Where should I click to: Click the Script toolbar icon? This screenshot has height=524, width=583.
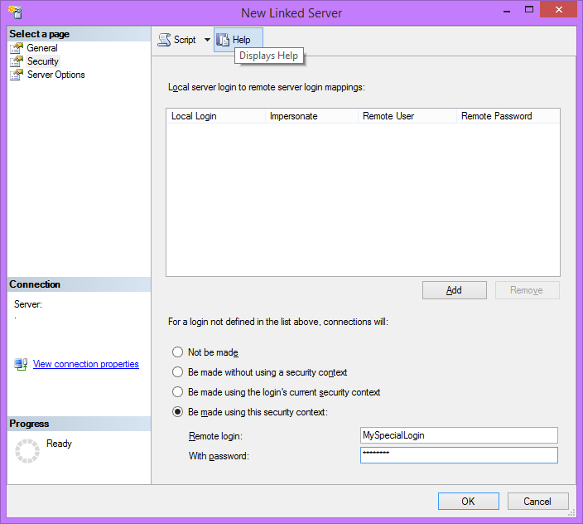164,40
